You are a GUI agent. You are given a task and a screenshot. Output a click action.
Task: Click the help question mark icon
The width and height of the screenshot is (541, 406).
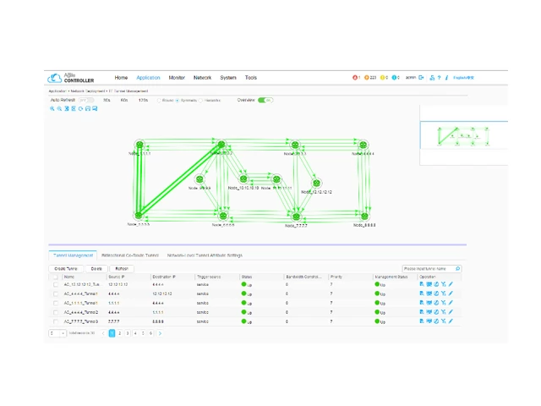coord(439,78)
